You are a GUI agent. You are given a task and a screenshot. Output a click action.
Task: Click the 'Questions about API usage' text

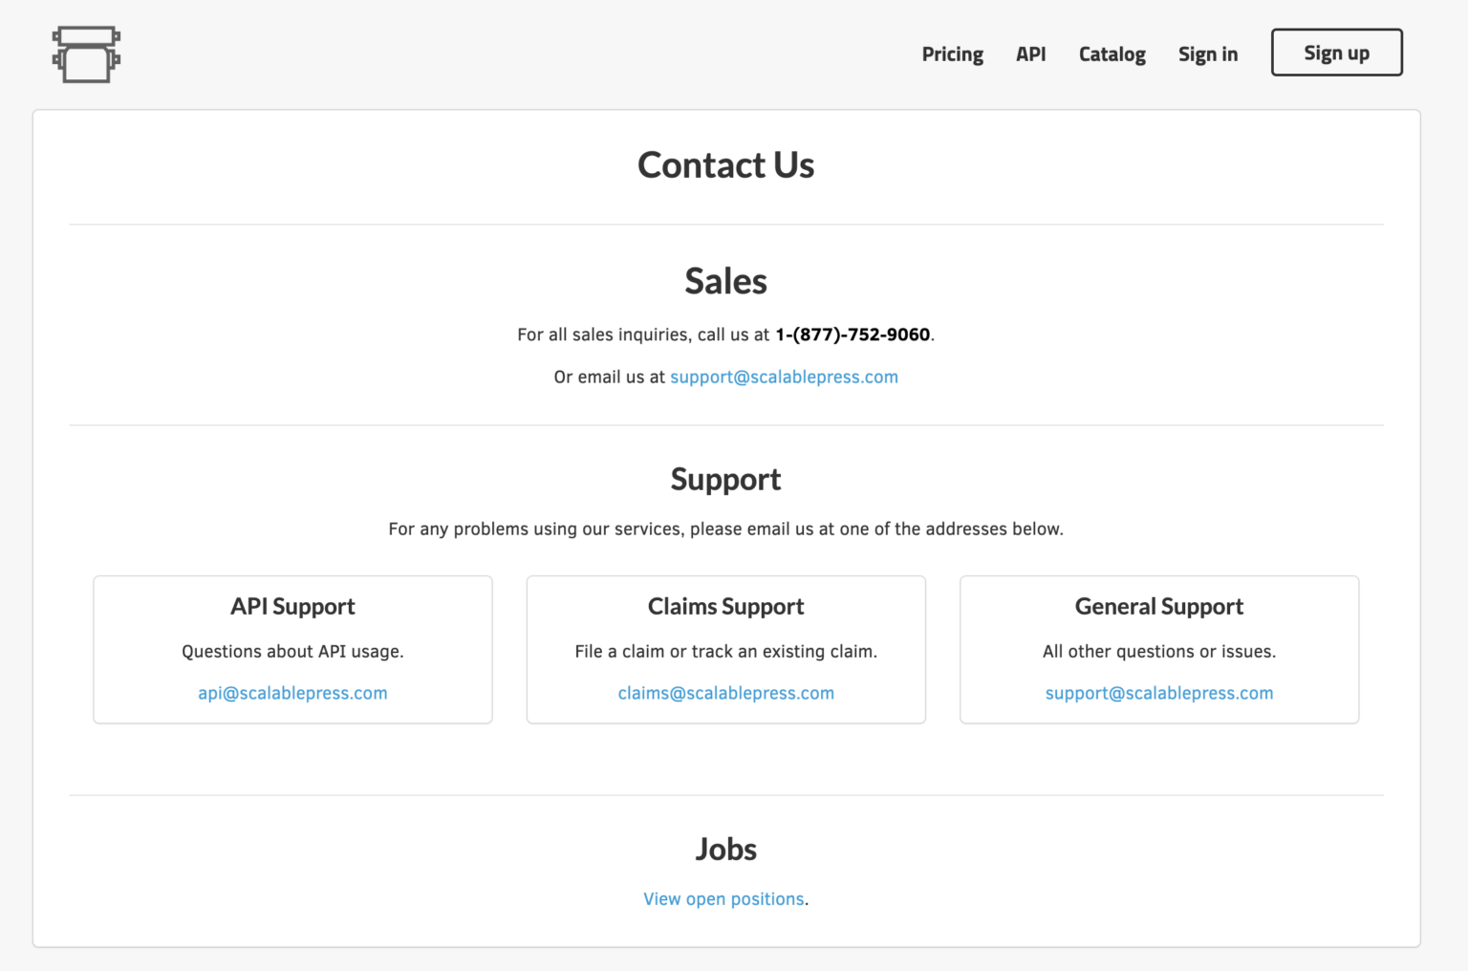[x=292, y=652]
